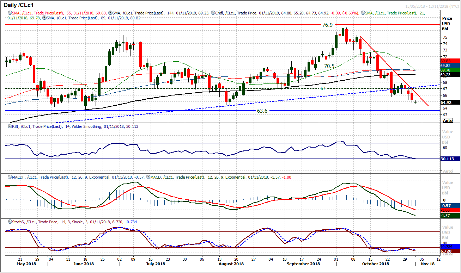461x273 pixels.
Task: Select the 'Daily /CLc1' chart title
Action: (x=19, y=4)
